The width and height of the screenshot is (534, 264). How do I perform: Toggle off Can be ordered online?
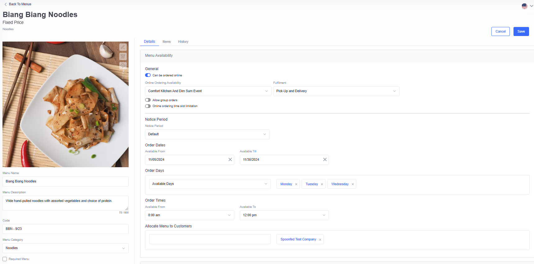pos(148,75)
